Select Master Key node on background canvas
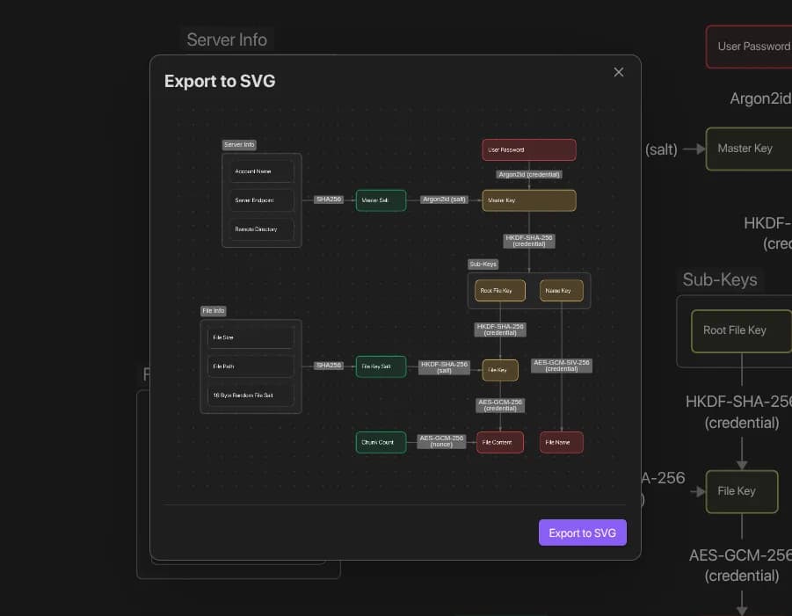Image resolution: width=792 pixels, height=616 pixels. point(749,149)
